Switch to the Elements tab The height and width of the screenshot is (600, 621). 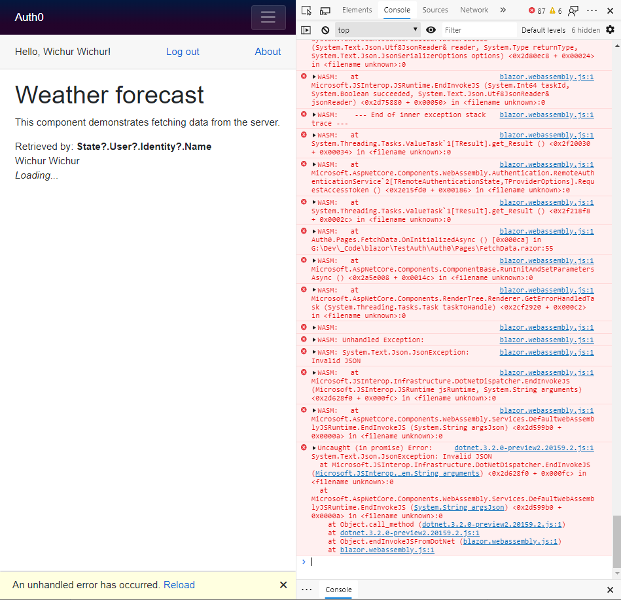click(x=357, y=10)
